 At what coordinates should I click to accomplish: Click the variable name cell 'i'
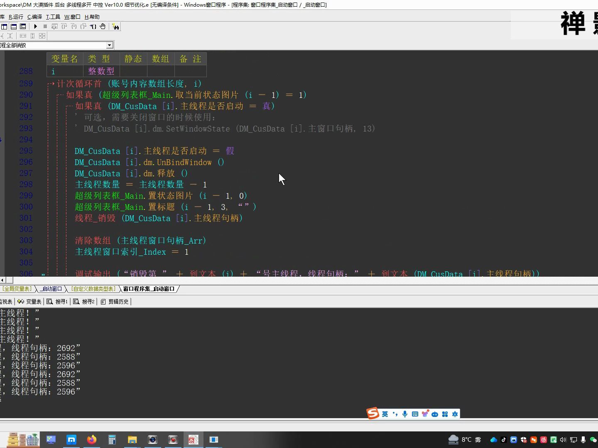pyautogui.click(x=65, y=71)
